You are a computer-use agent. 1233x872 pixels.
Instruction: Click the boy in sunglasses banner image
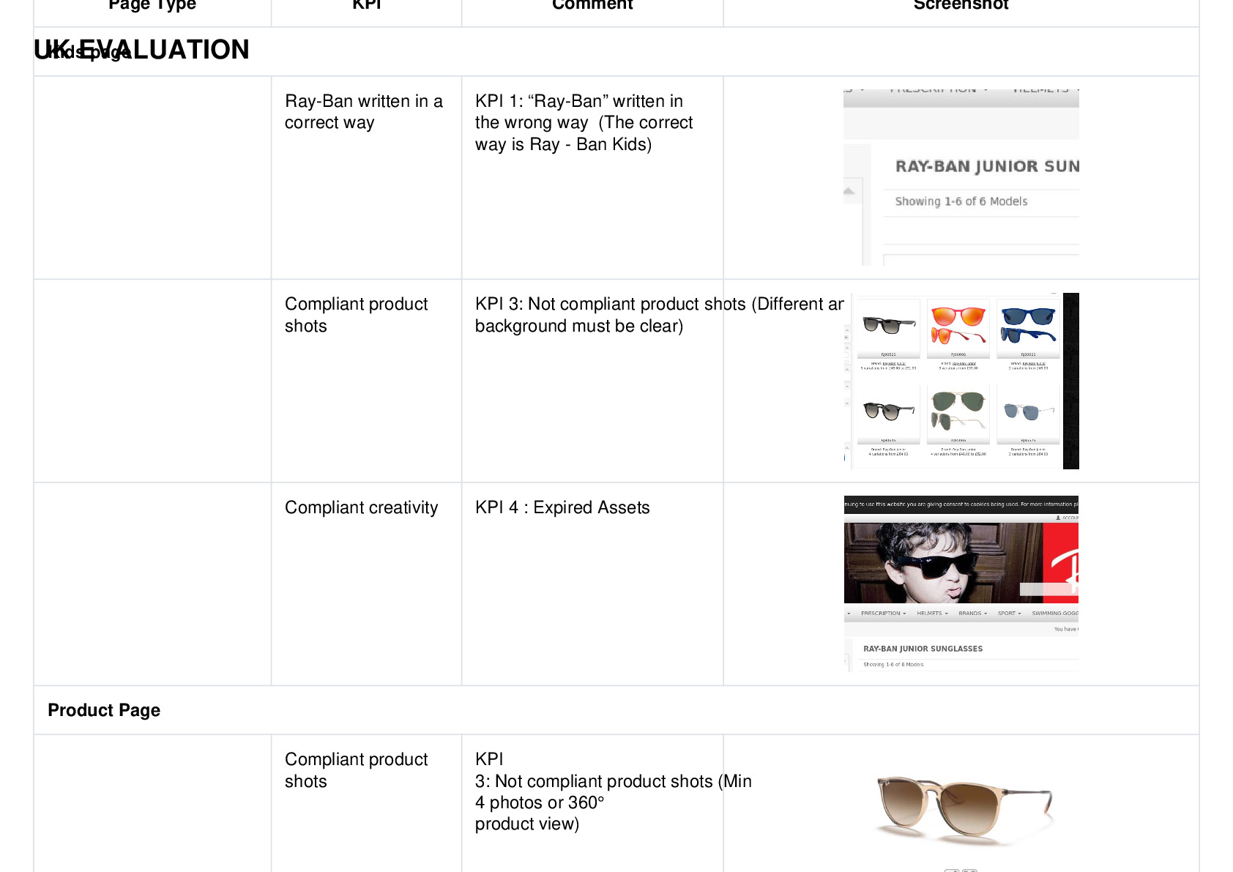pyautogui.click(x=943, y=563)
